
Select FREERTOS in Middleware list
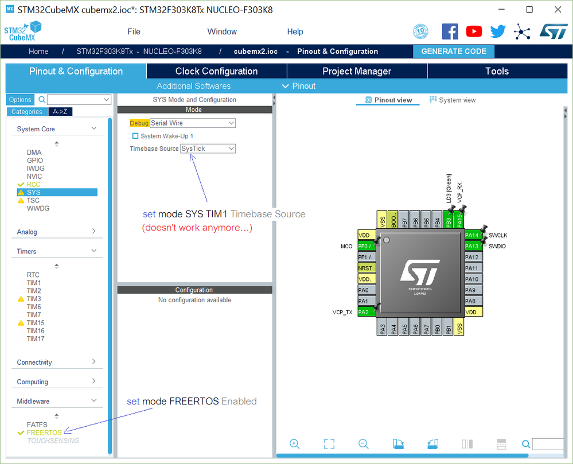coord(44,432)
